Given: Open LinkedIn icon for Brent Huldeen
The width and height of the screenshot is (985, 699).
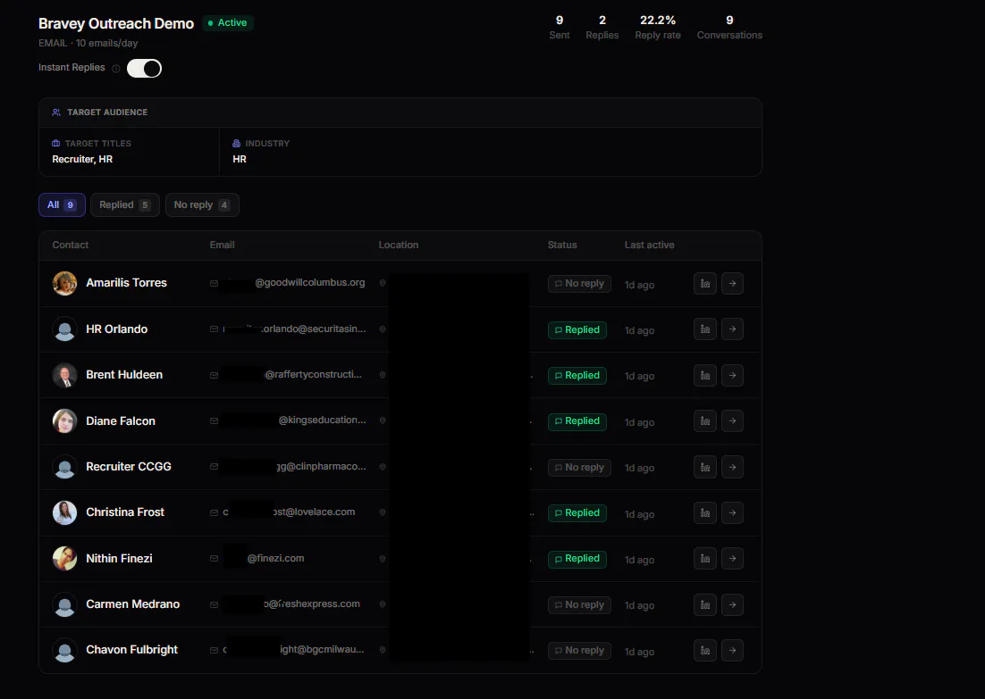Looking at the screenshot, I should pos(705,375).
